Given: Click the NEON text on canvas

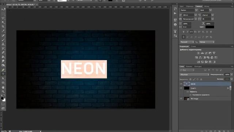Looking at the screenshot, I should pyautogui.click(x=84, y=69).
